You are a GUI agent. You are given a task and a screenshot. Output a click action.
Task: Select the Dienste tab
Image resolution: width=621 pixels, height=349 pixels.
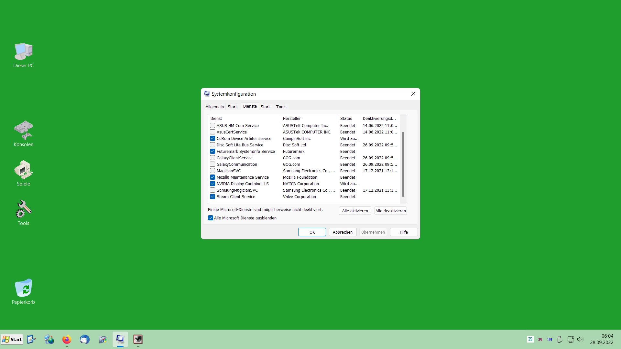click(250, 106)
